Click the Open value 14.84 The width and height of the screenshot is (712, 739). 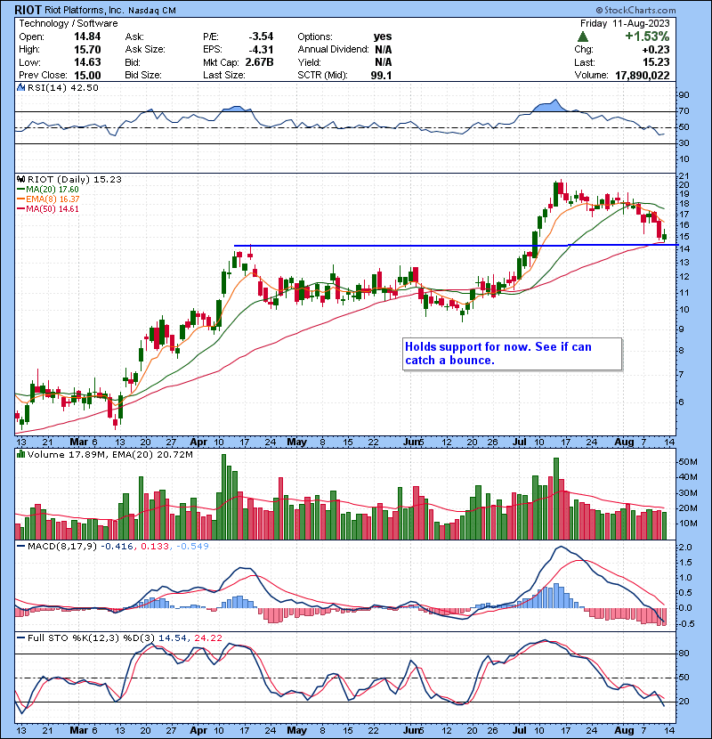(x=87, y=37)
